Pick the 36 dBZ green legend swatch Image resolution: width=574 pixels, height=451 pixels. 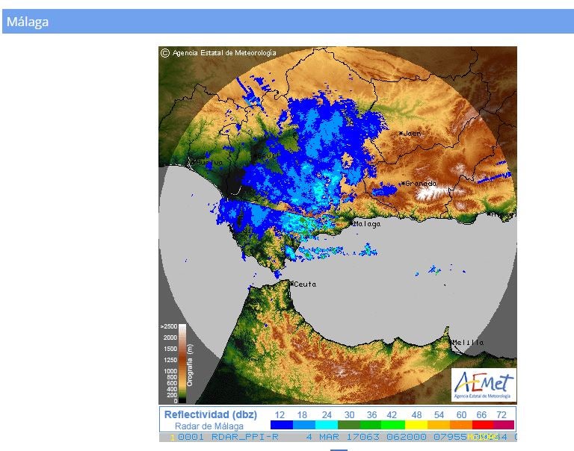click(x=371, y=426)
